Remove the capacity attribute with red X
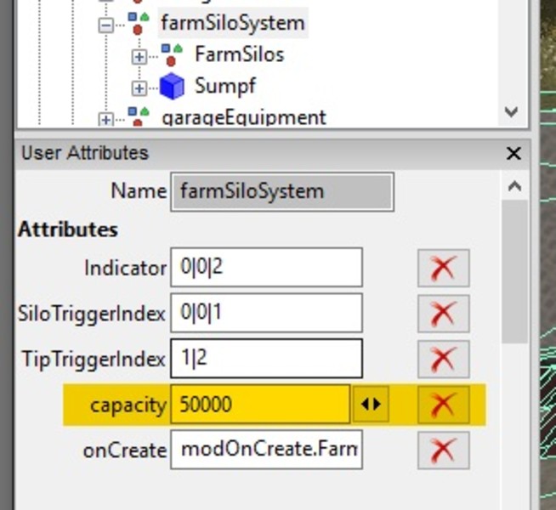 click(443, 404)
